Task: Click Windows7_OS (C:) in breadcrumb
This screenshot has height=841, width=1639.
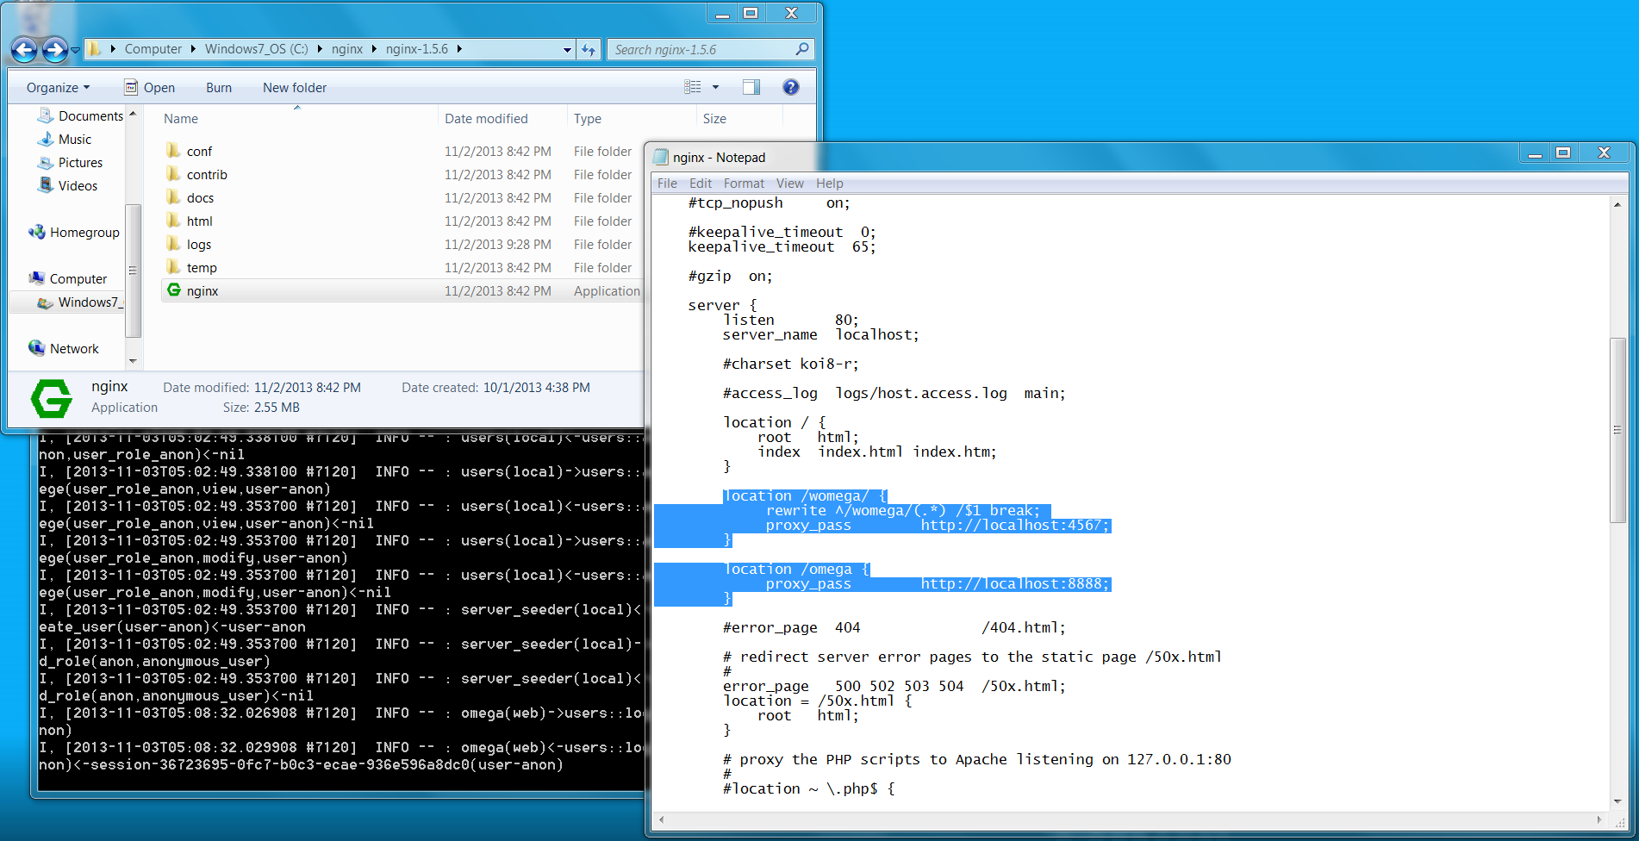Action: pos(256,49)
